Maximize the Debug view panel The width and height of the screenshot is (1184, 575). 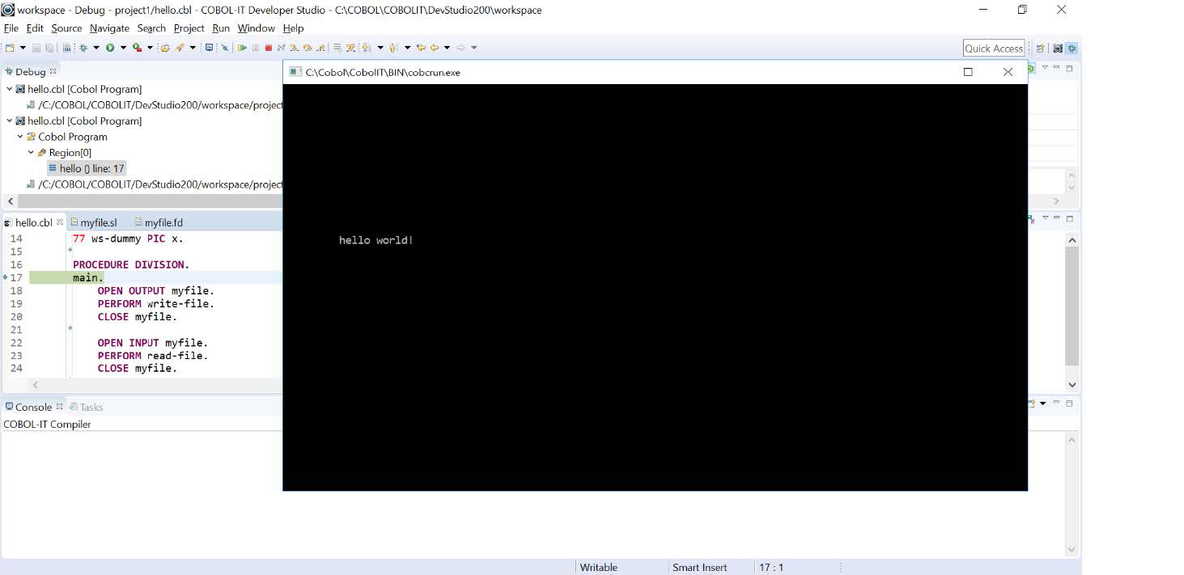[1069, 68]
